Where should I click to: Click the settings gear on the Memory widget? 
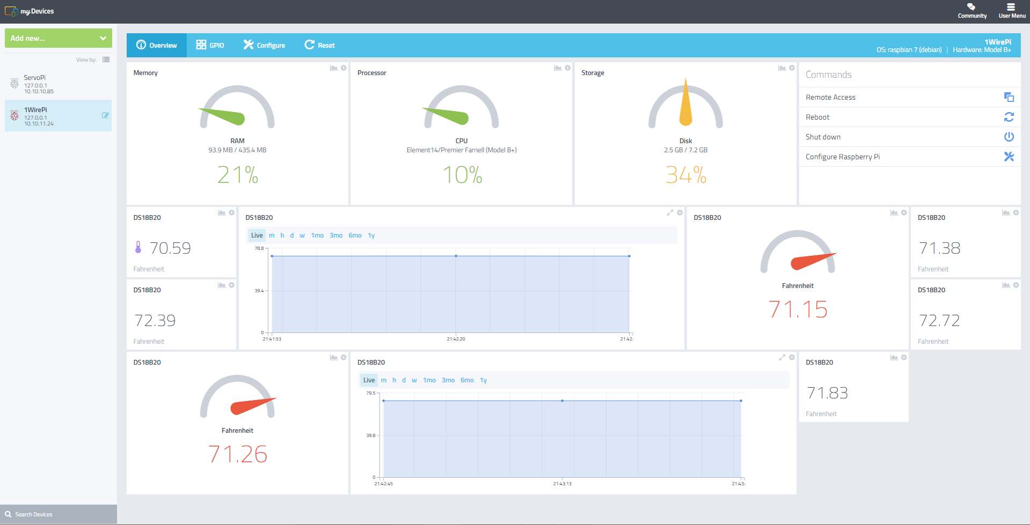[344, 68]
